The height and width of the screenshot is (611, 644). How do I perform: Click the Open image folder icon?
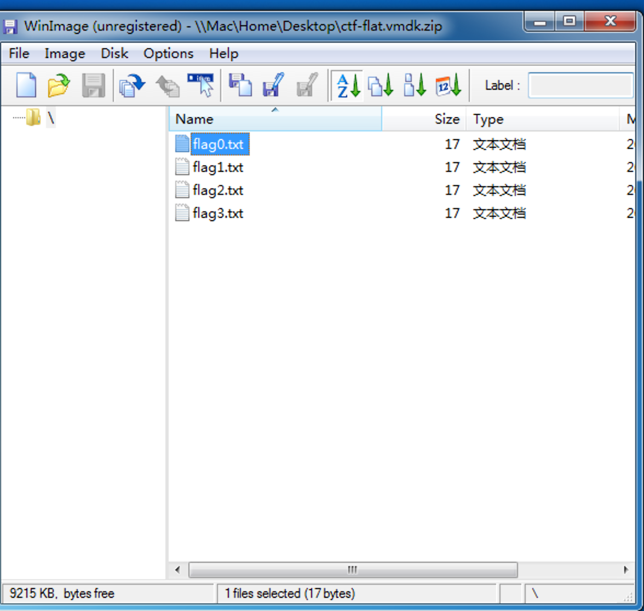tap(59, 85)
